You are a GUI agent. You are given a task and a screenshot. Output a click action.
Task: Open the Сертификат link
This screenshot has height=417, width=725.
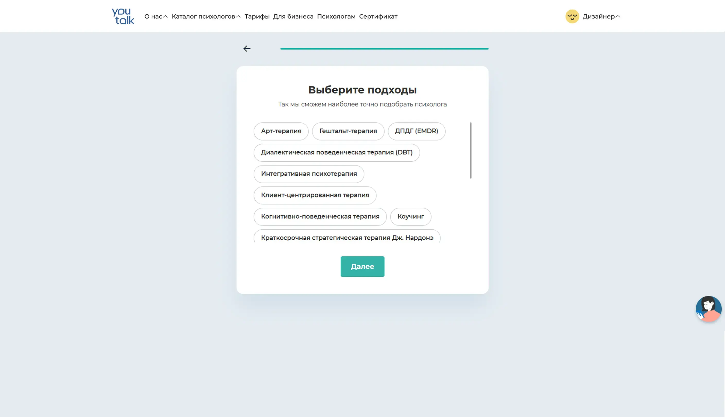click(378, 17)
